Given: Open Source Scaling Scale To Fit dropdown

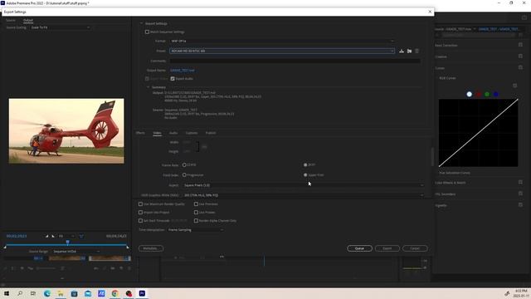Looking at the screenshot, I should click(61, 27).
